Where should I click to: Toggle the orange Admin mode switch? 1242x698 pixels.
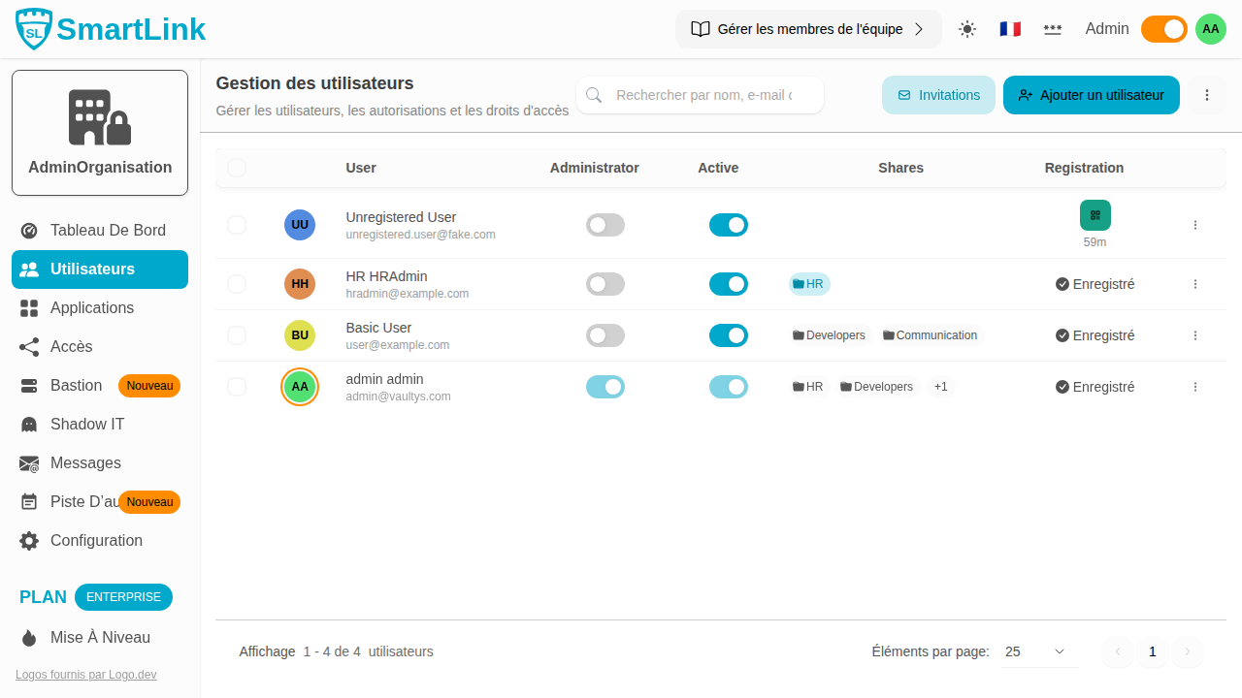pyautogui.click(x=1163, y=29)
